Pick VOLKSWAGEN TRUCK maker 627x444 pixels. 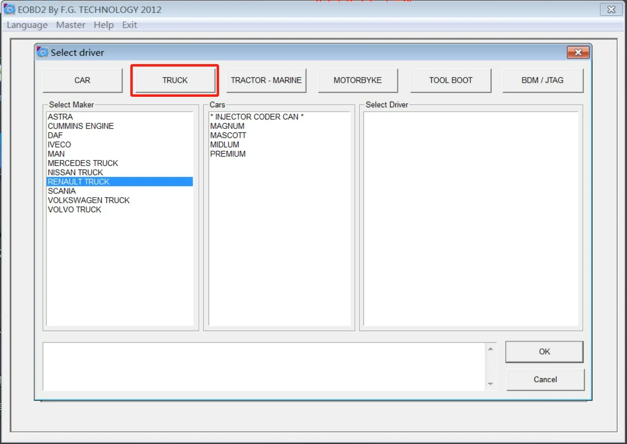pos(119,200)
